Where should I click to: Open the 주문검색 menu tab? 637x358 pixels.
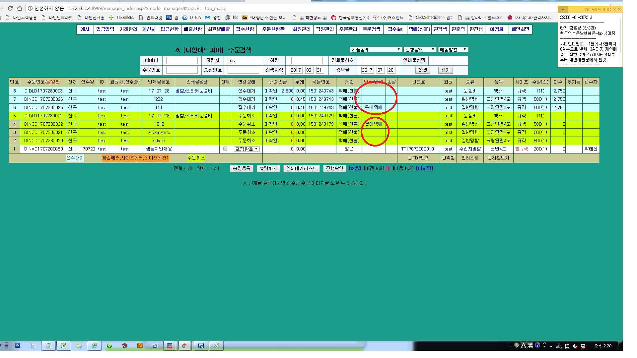(x=371, y=29)
